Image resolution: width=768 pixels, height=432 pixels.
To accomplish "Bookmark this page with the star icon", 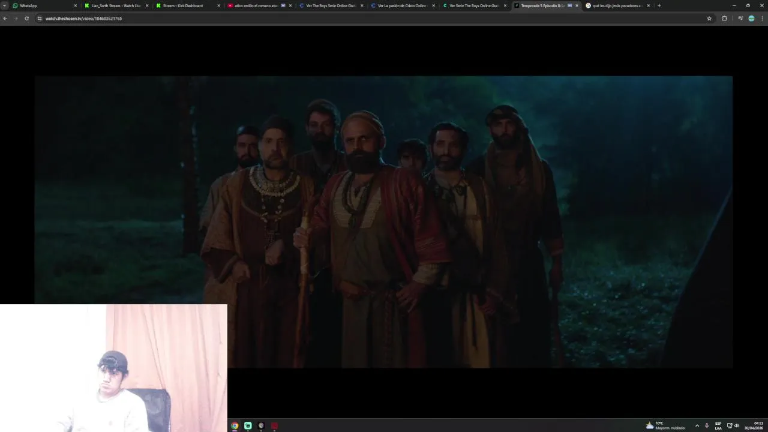I will click(709, 19).
